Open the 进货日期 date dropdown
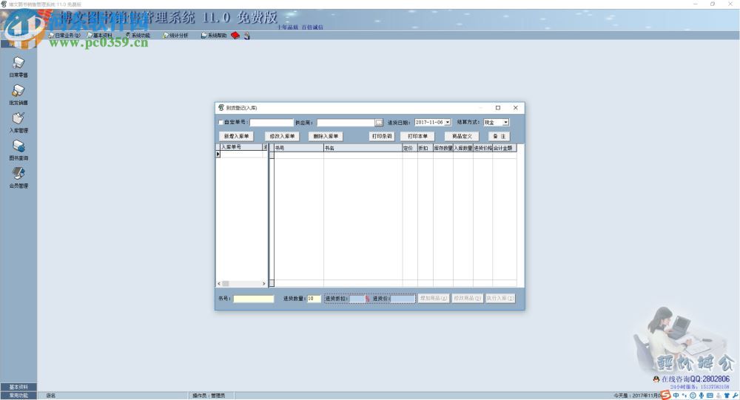 (x=448, y=122)
